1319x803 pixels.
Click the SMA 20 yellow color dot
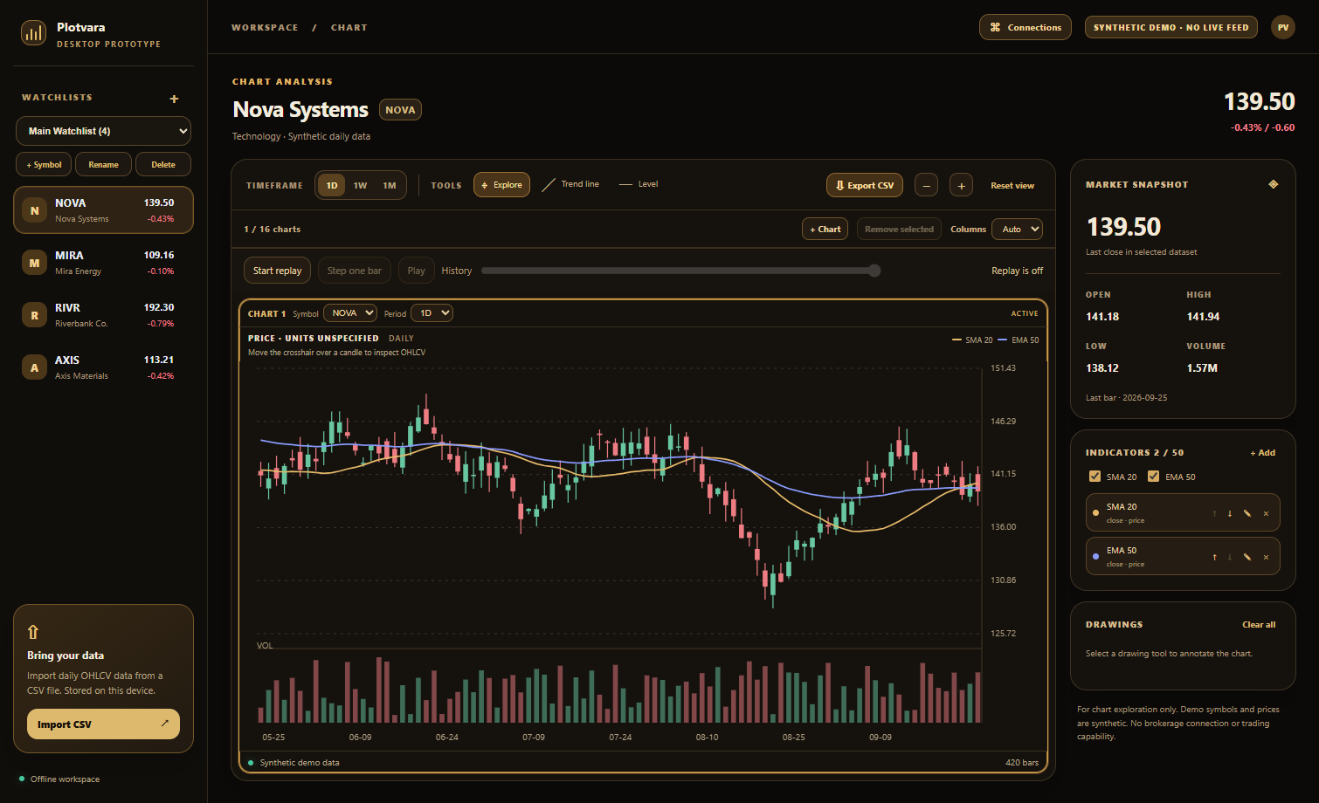[x=1096, y=513]
